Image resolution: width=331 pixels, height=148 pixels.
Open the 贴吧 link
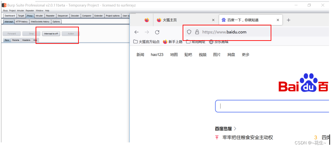click(x=188, y=55)
